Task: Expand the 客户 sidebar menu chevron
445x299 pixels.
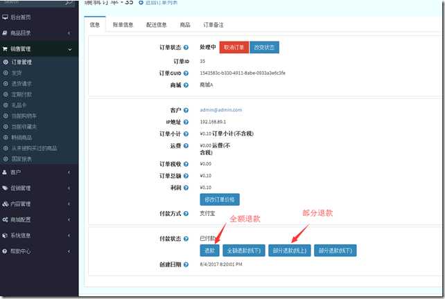Action: tap(69, 172)
